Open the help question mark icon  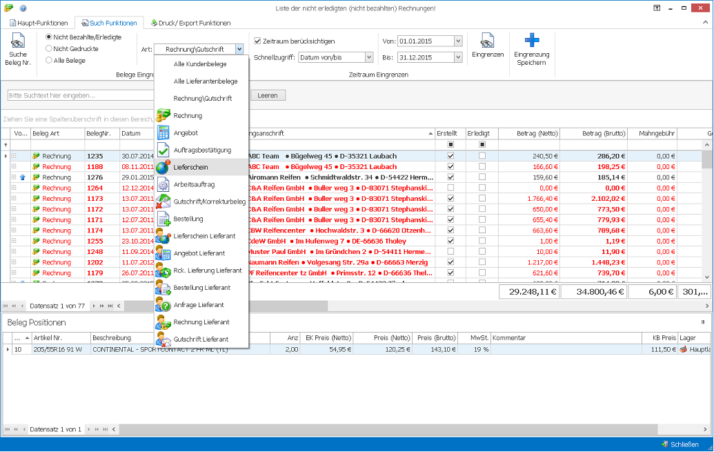pos(23,8)
